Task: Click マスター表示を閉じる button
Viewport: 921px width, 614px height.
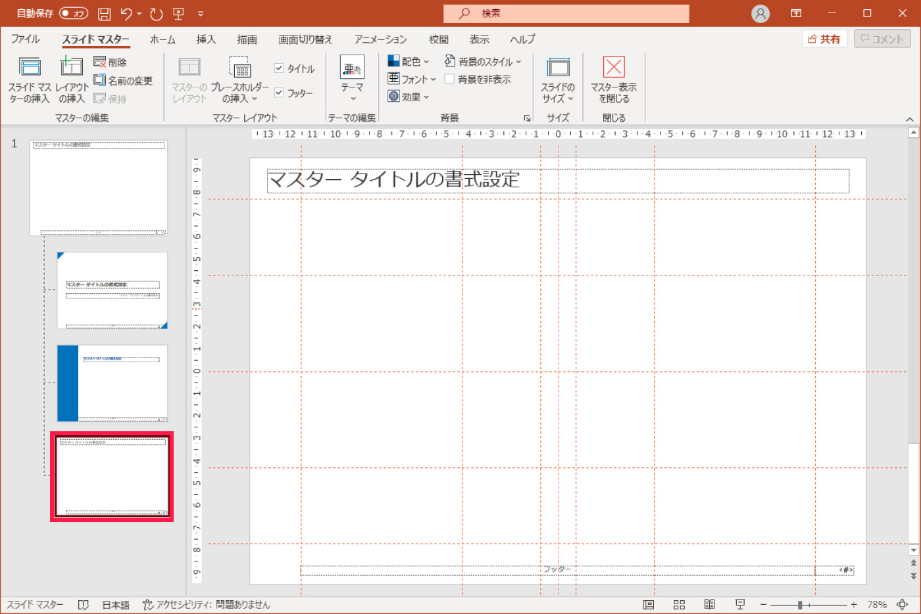Action: tap(614, 80)
